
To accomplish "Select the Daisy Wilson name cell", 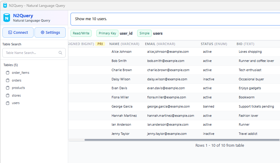I will 121,79.
